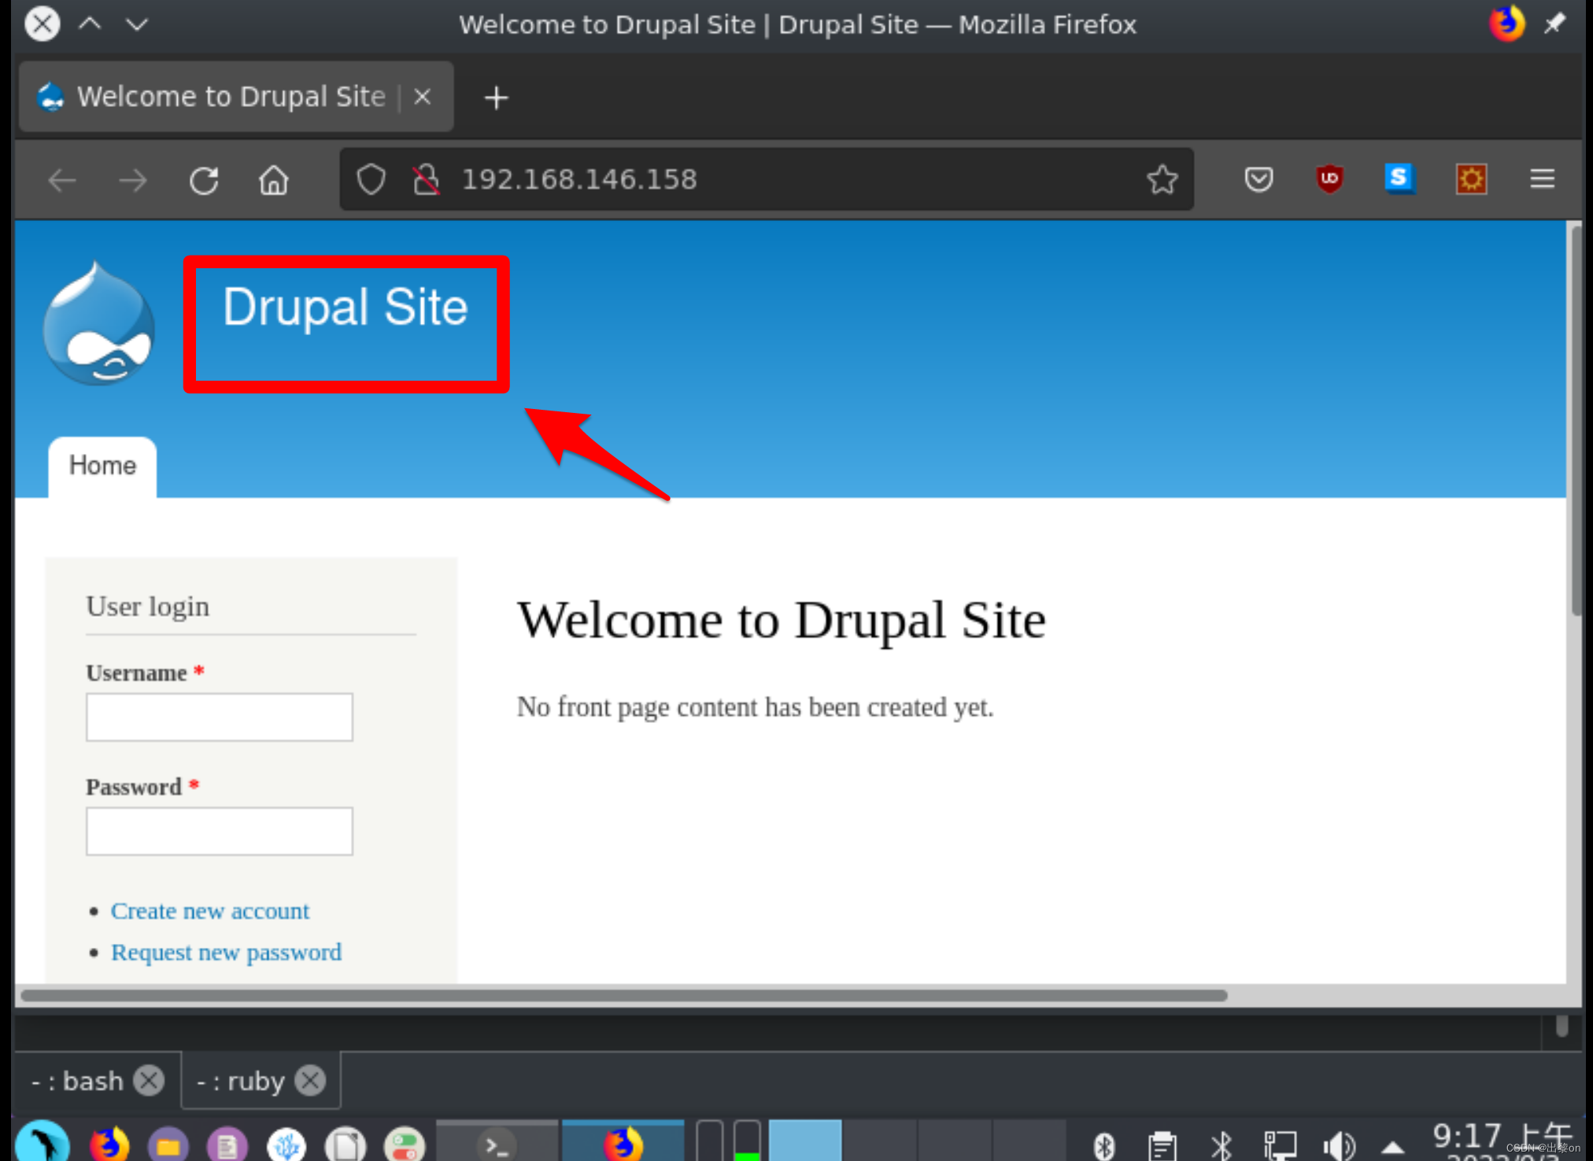Select the Welcome to Drupal Site browser tab
This screenshot has width=1593, height=1161.
coord(235,97)
